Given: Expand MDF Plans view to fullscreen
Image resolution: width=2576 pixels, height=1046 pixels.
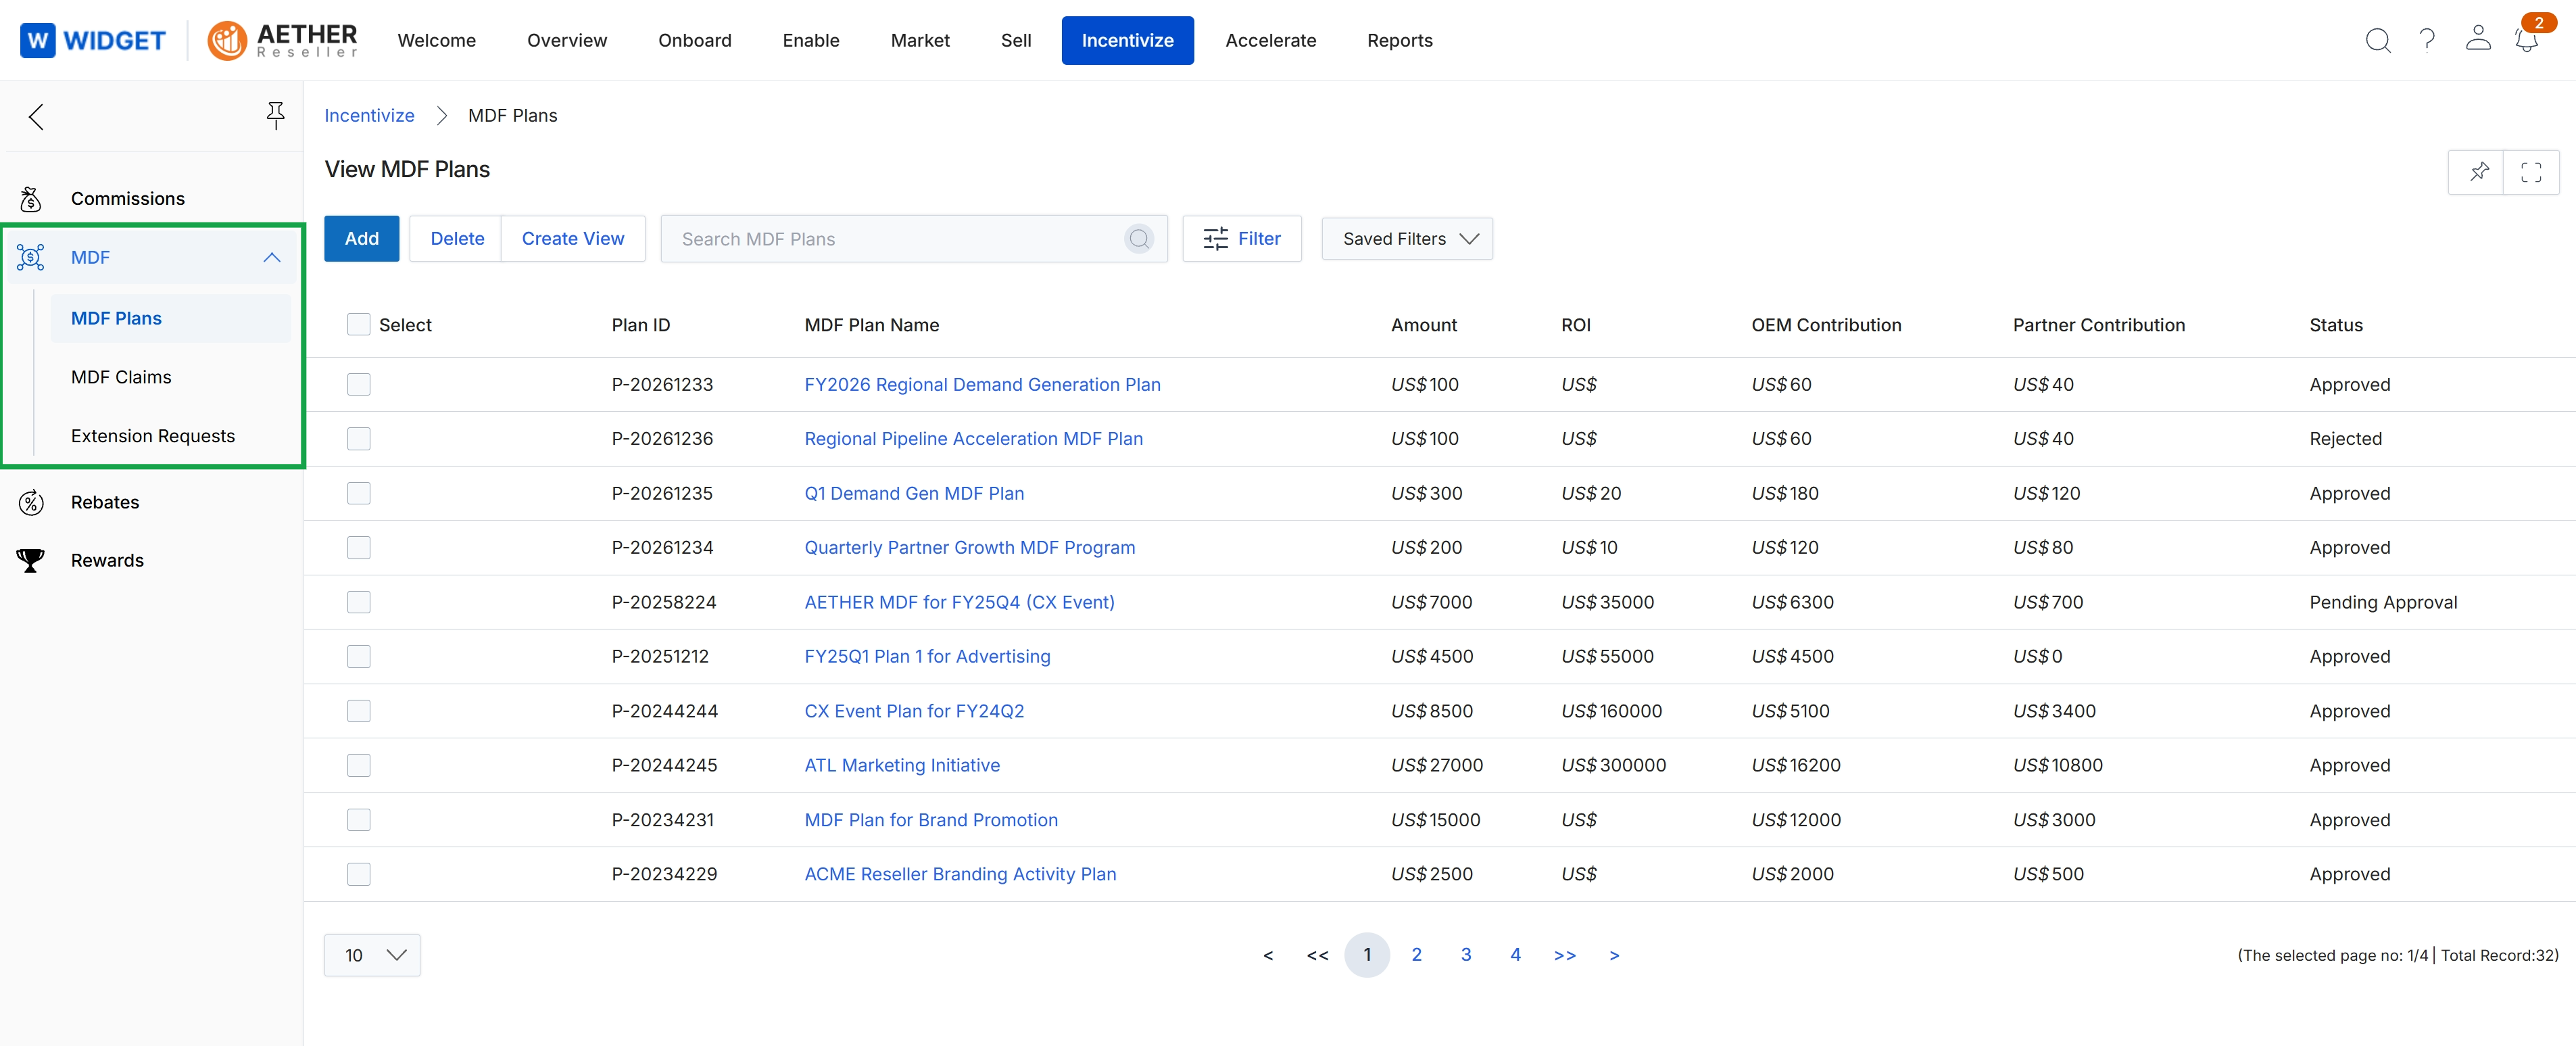Looking at the screenshot, I should pyautogui.click(x=2531, y=172).
